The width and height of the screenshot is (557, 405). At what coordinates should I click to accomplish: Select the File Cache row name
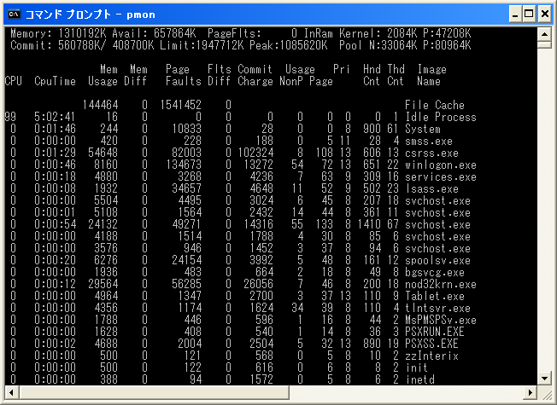435,105
